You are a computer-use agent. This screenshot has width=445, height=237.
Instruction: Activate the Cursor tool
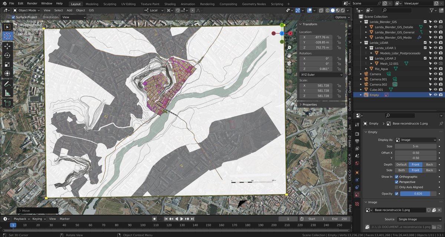(x=7, y=36)
